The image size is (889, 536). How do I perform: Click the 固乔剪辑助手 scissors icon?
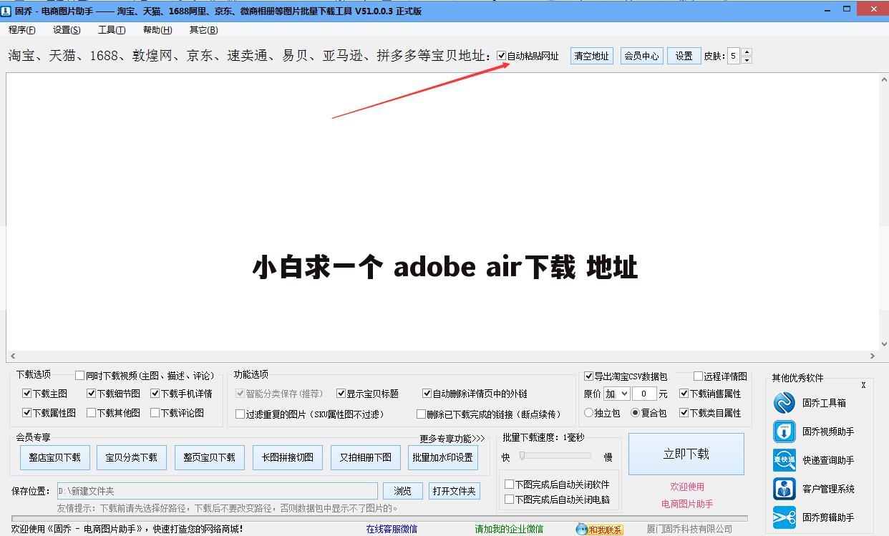tap(784, 517)
